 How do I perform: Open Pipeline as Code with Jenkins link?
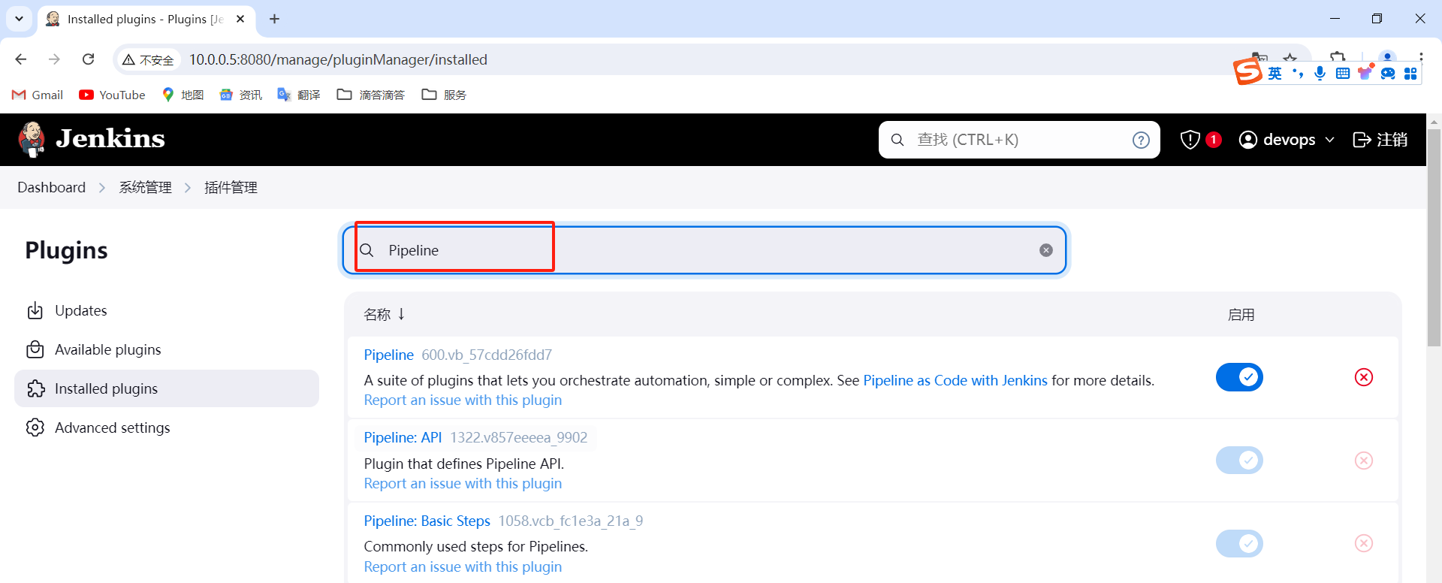(x=955, y=380)
